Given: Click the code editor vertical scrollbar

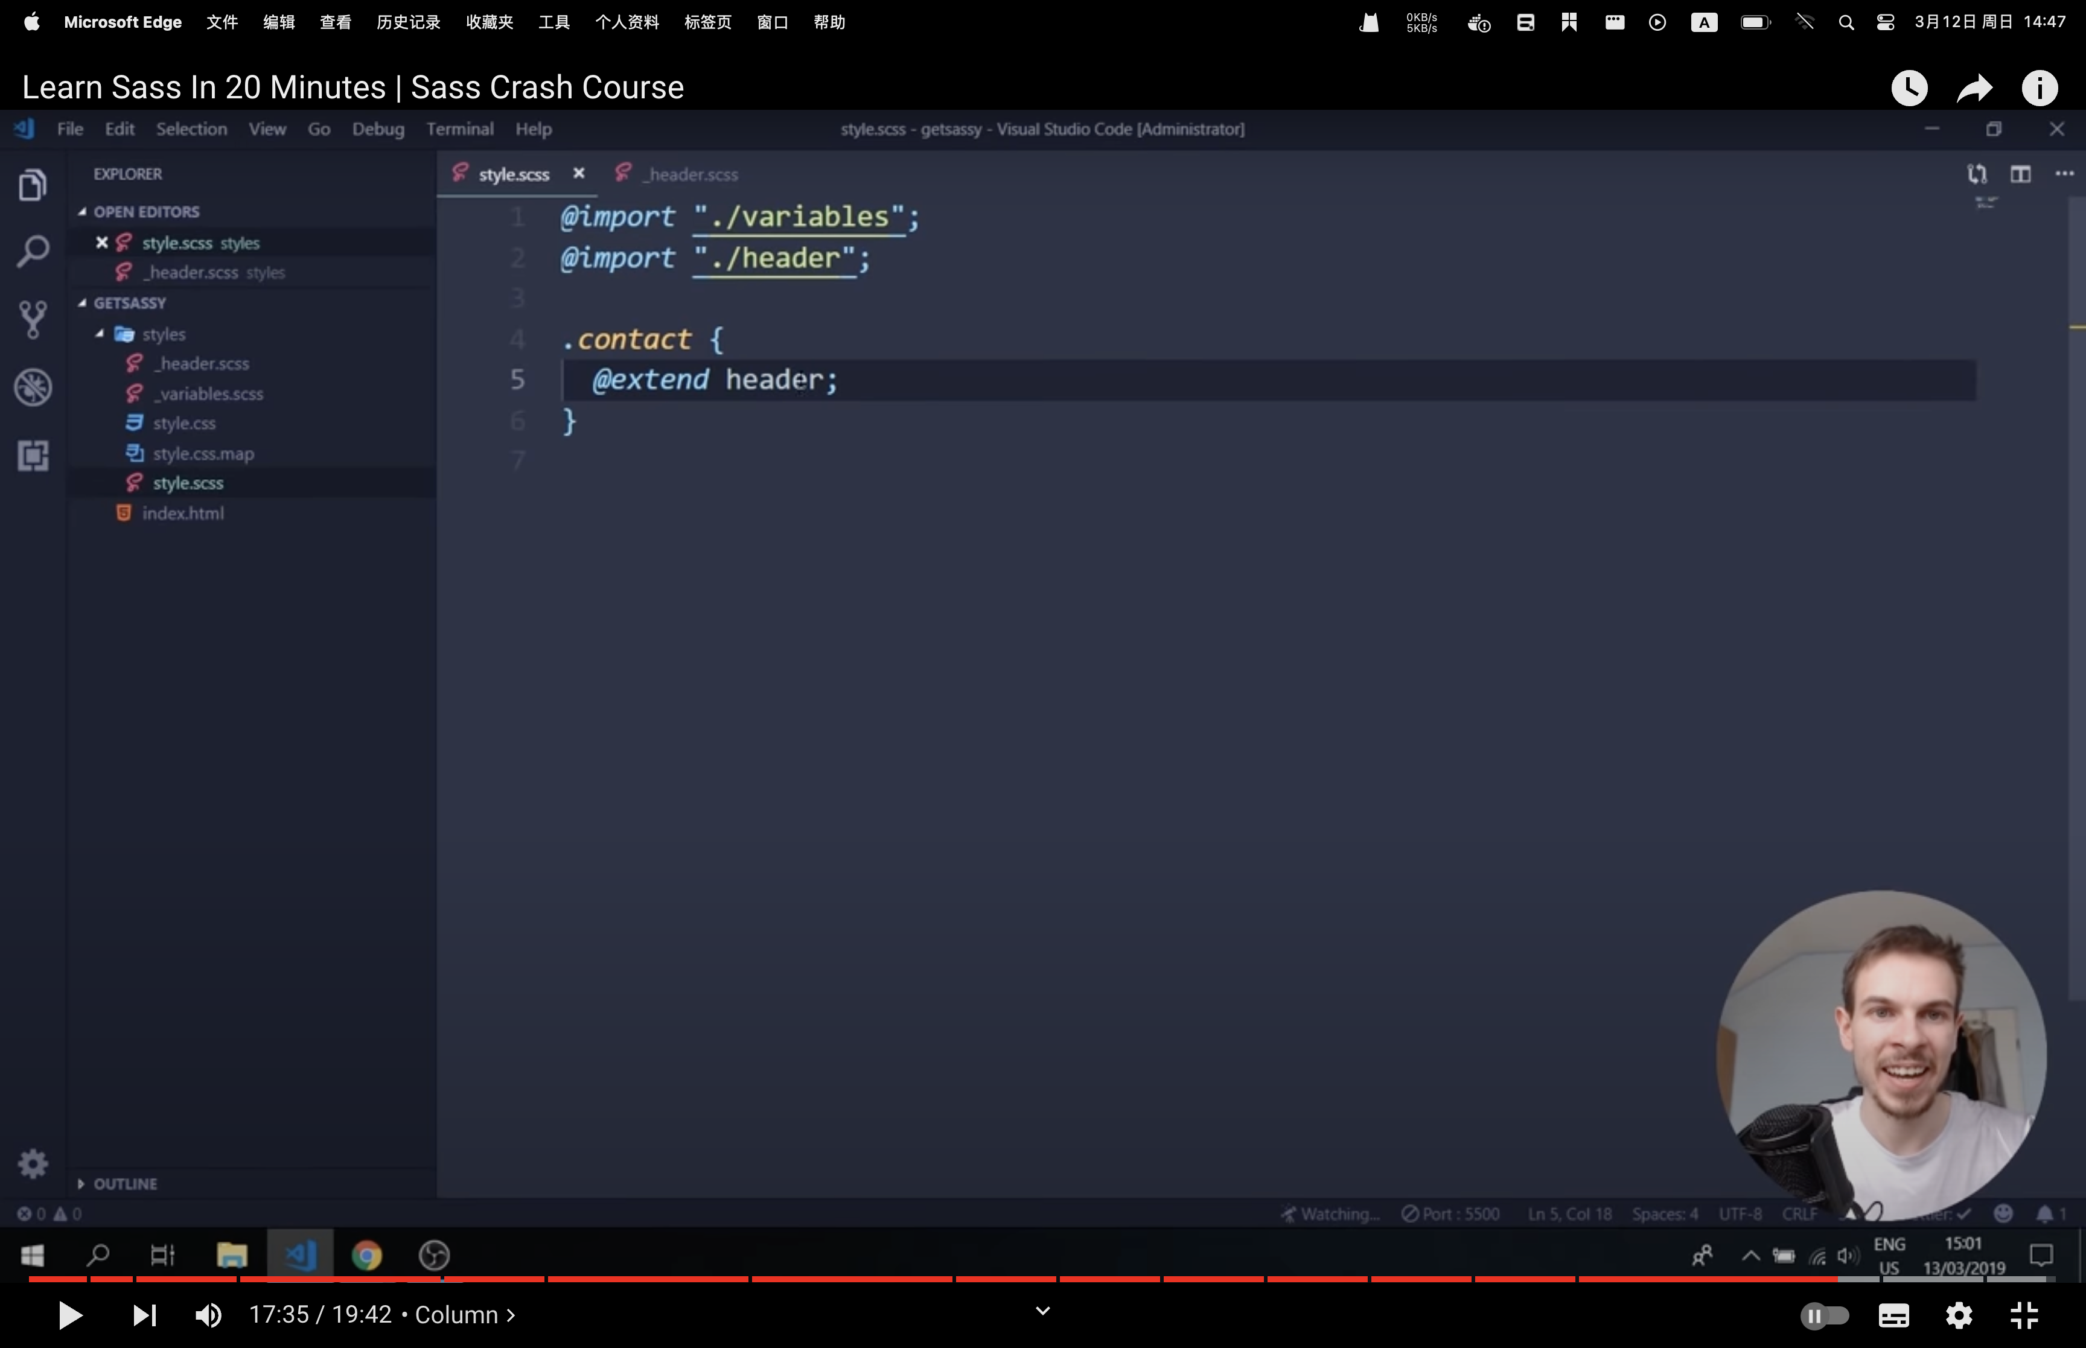Looking at the screenshot, I should point(2076,598).
